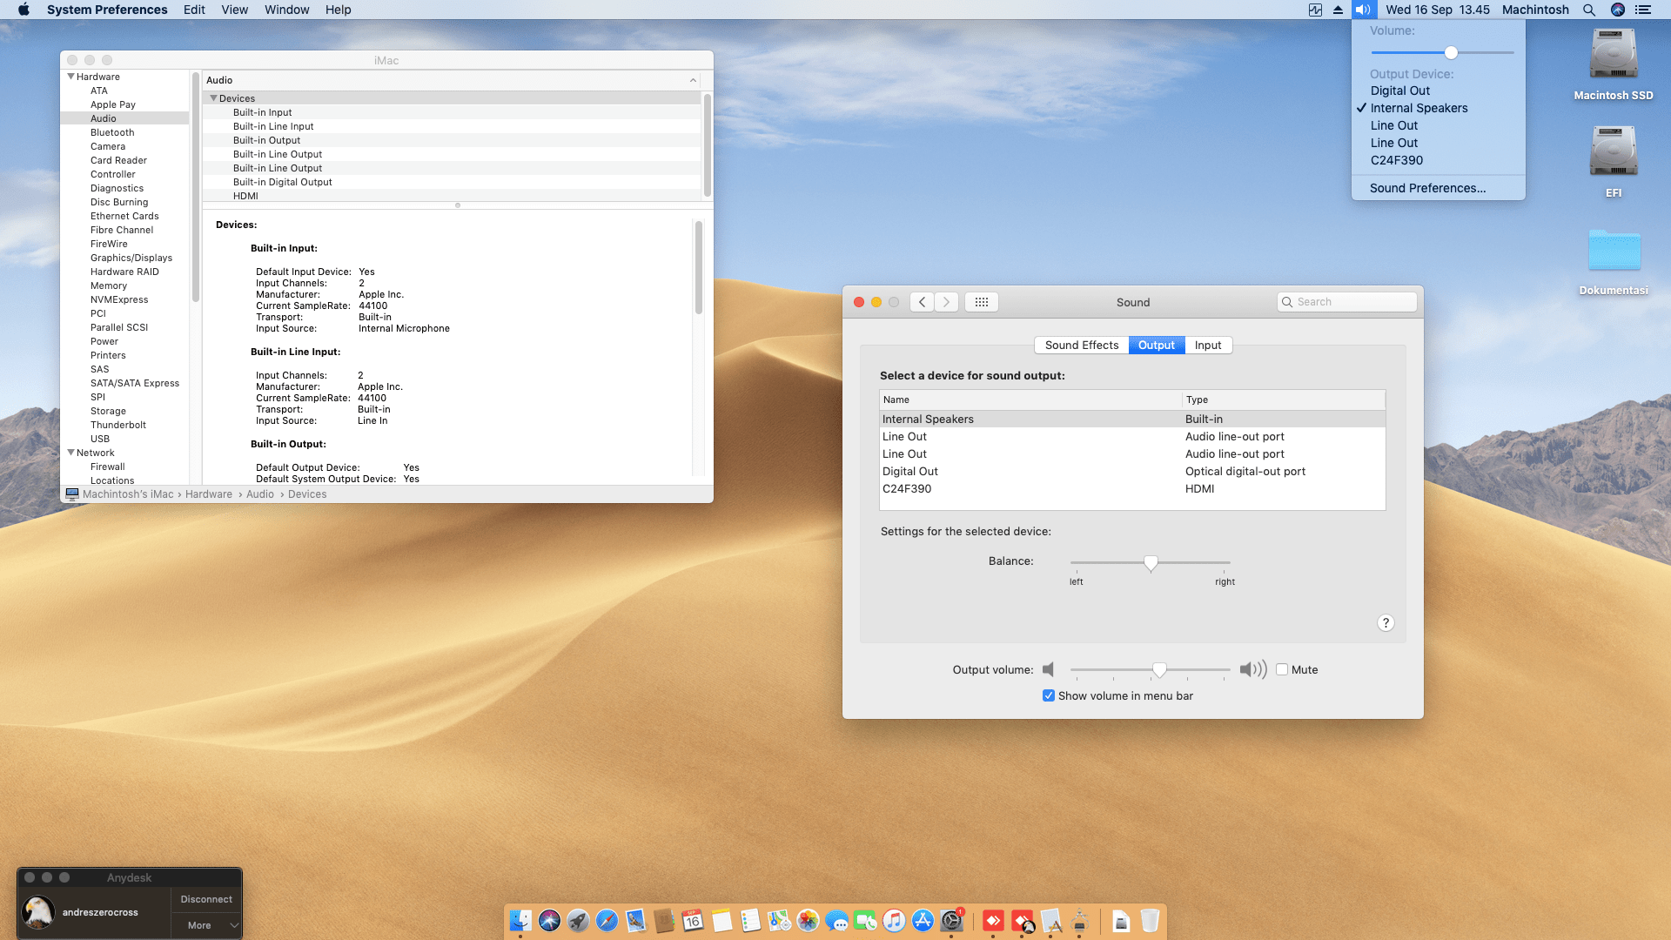Disable Show volume in menu bar

[1049, 695]
